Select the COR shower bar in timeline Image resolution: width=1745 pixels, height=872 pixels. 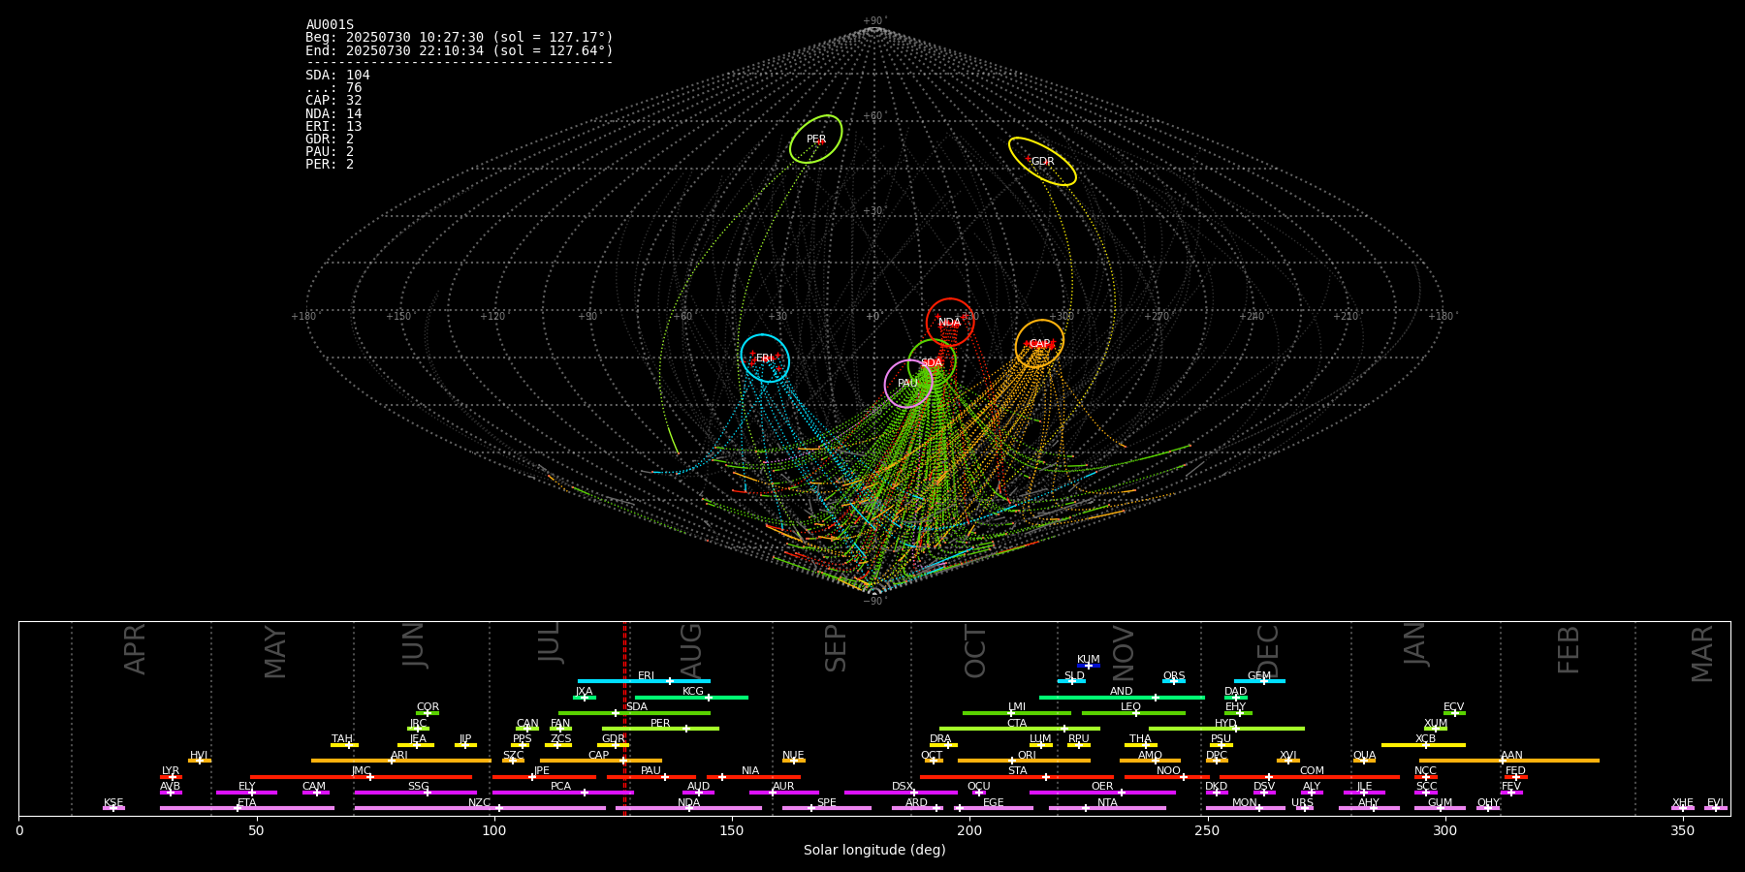428,713
